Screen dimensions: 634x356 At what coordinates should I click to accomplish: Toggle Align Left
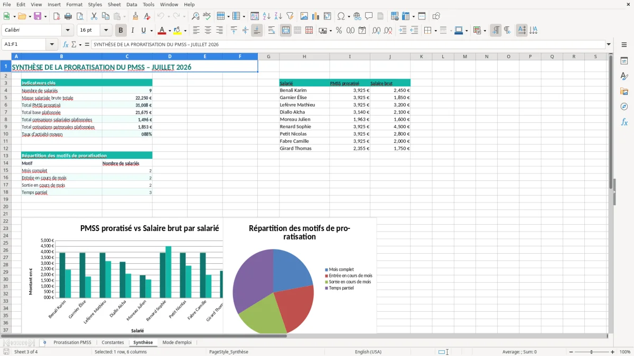196,31
